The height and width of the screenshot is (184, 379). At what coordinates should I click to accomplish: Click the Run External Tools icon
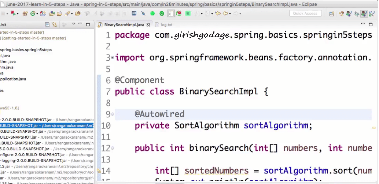(13, 13)
